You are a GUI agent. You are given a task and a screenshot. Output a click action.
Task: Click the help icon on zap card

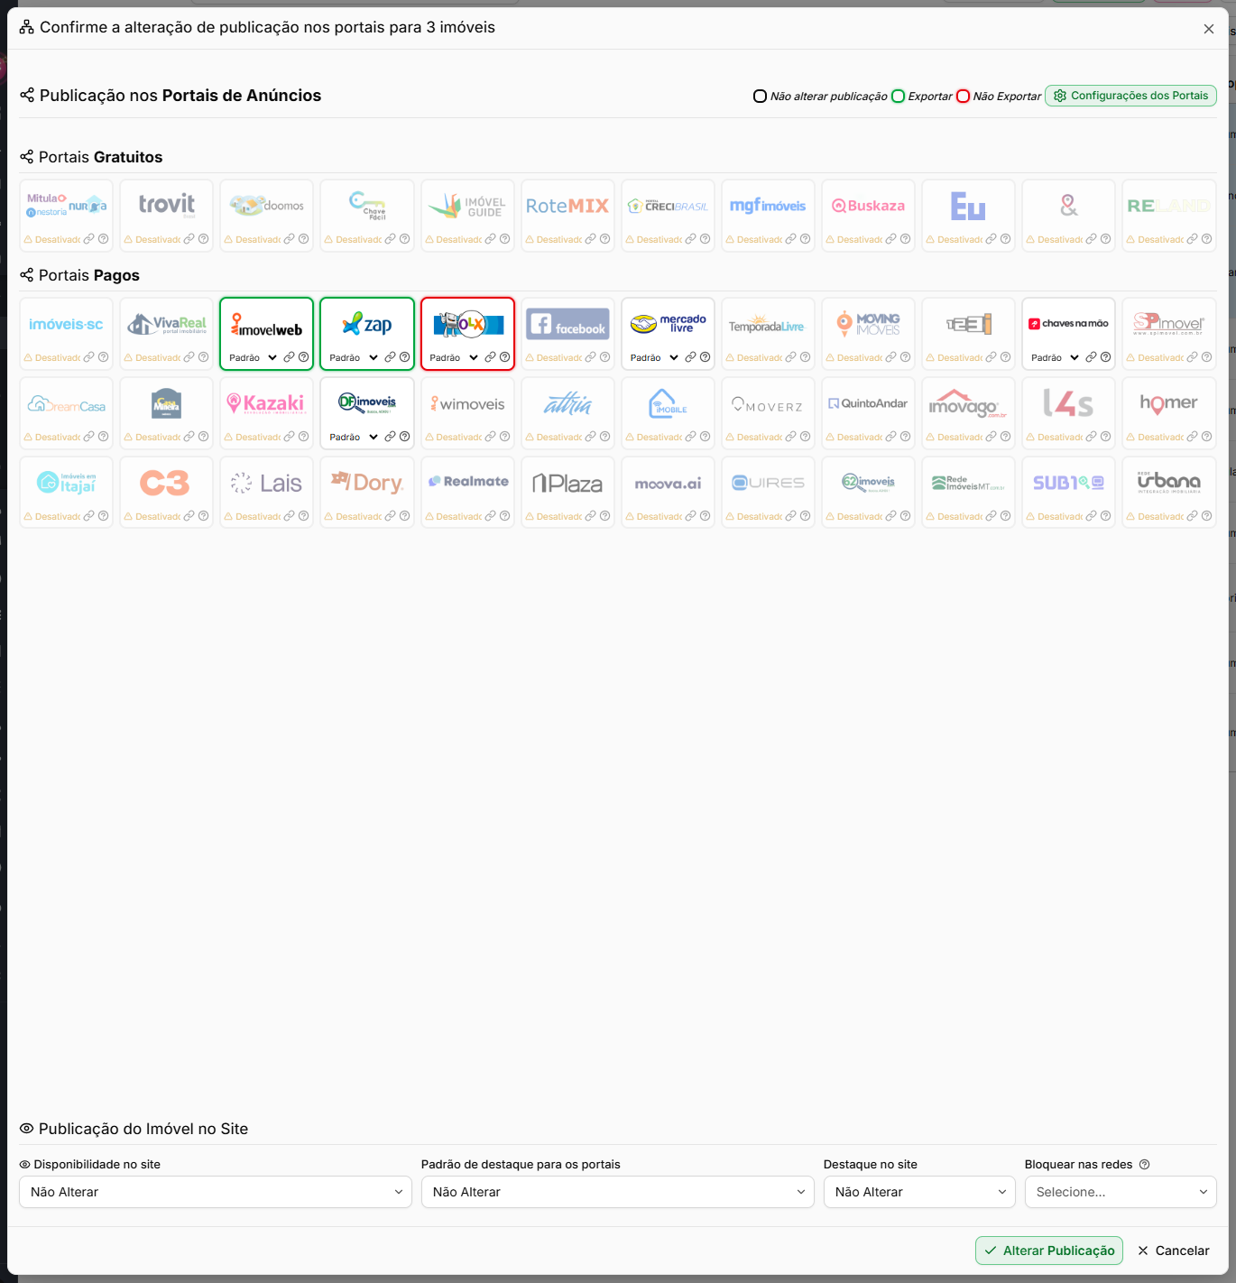pos(404,357)
